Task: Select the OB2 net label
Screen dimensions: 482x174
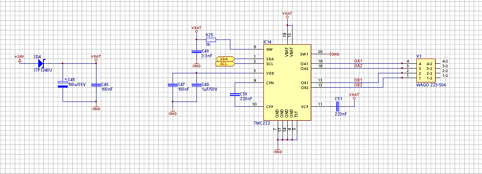Action: (x=358, y=85)
